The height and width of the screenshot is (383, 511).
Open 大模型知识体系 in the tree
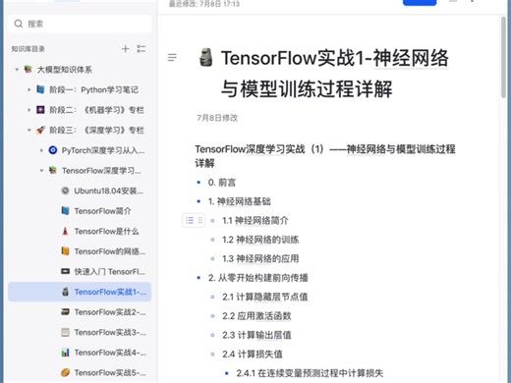[65, 70]
